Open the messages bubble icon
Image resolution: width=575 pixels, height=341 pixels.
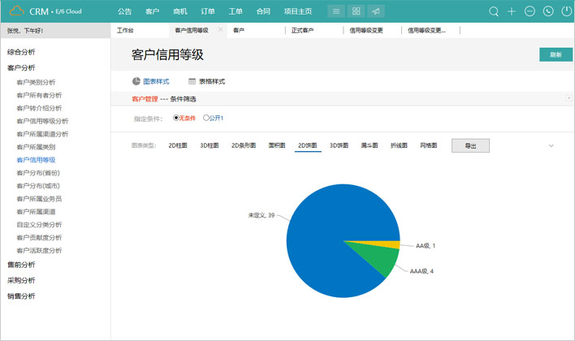(x=530, y=11)
